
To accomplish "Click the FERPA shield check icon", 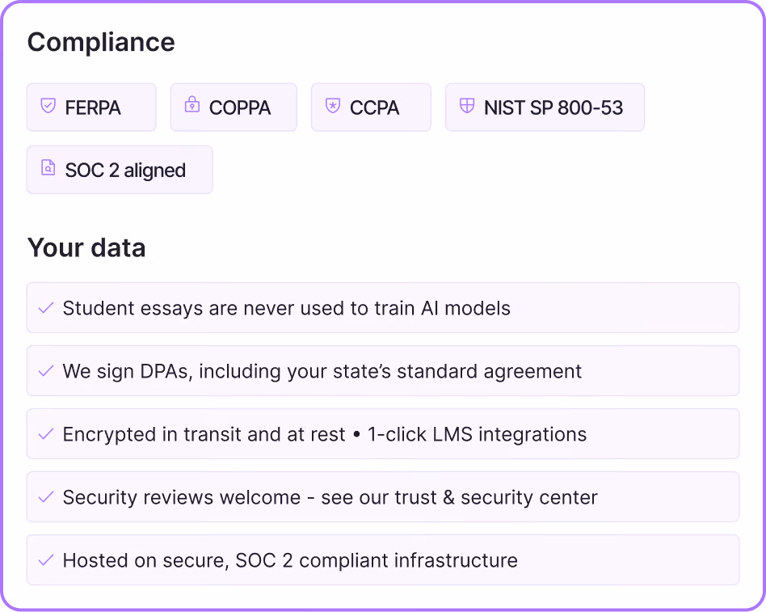I will point(48,105).
